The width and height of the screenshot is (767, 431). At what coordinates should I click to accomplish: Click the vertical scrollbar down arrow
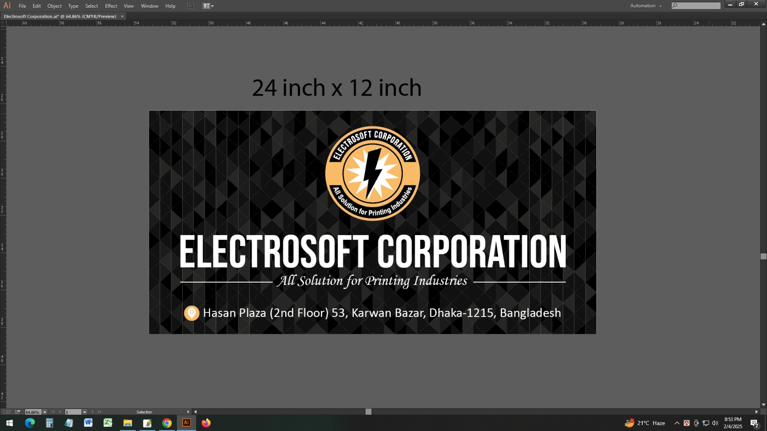(x=764, y=405)
